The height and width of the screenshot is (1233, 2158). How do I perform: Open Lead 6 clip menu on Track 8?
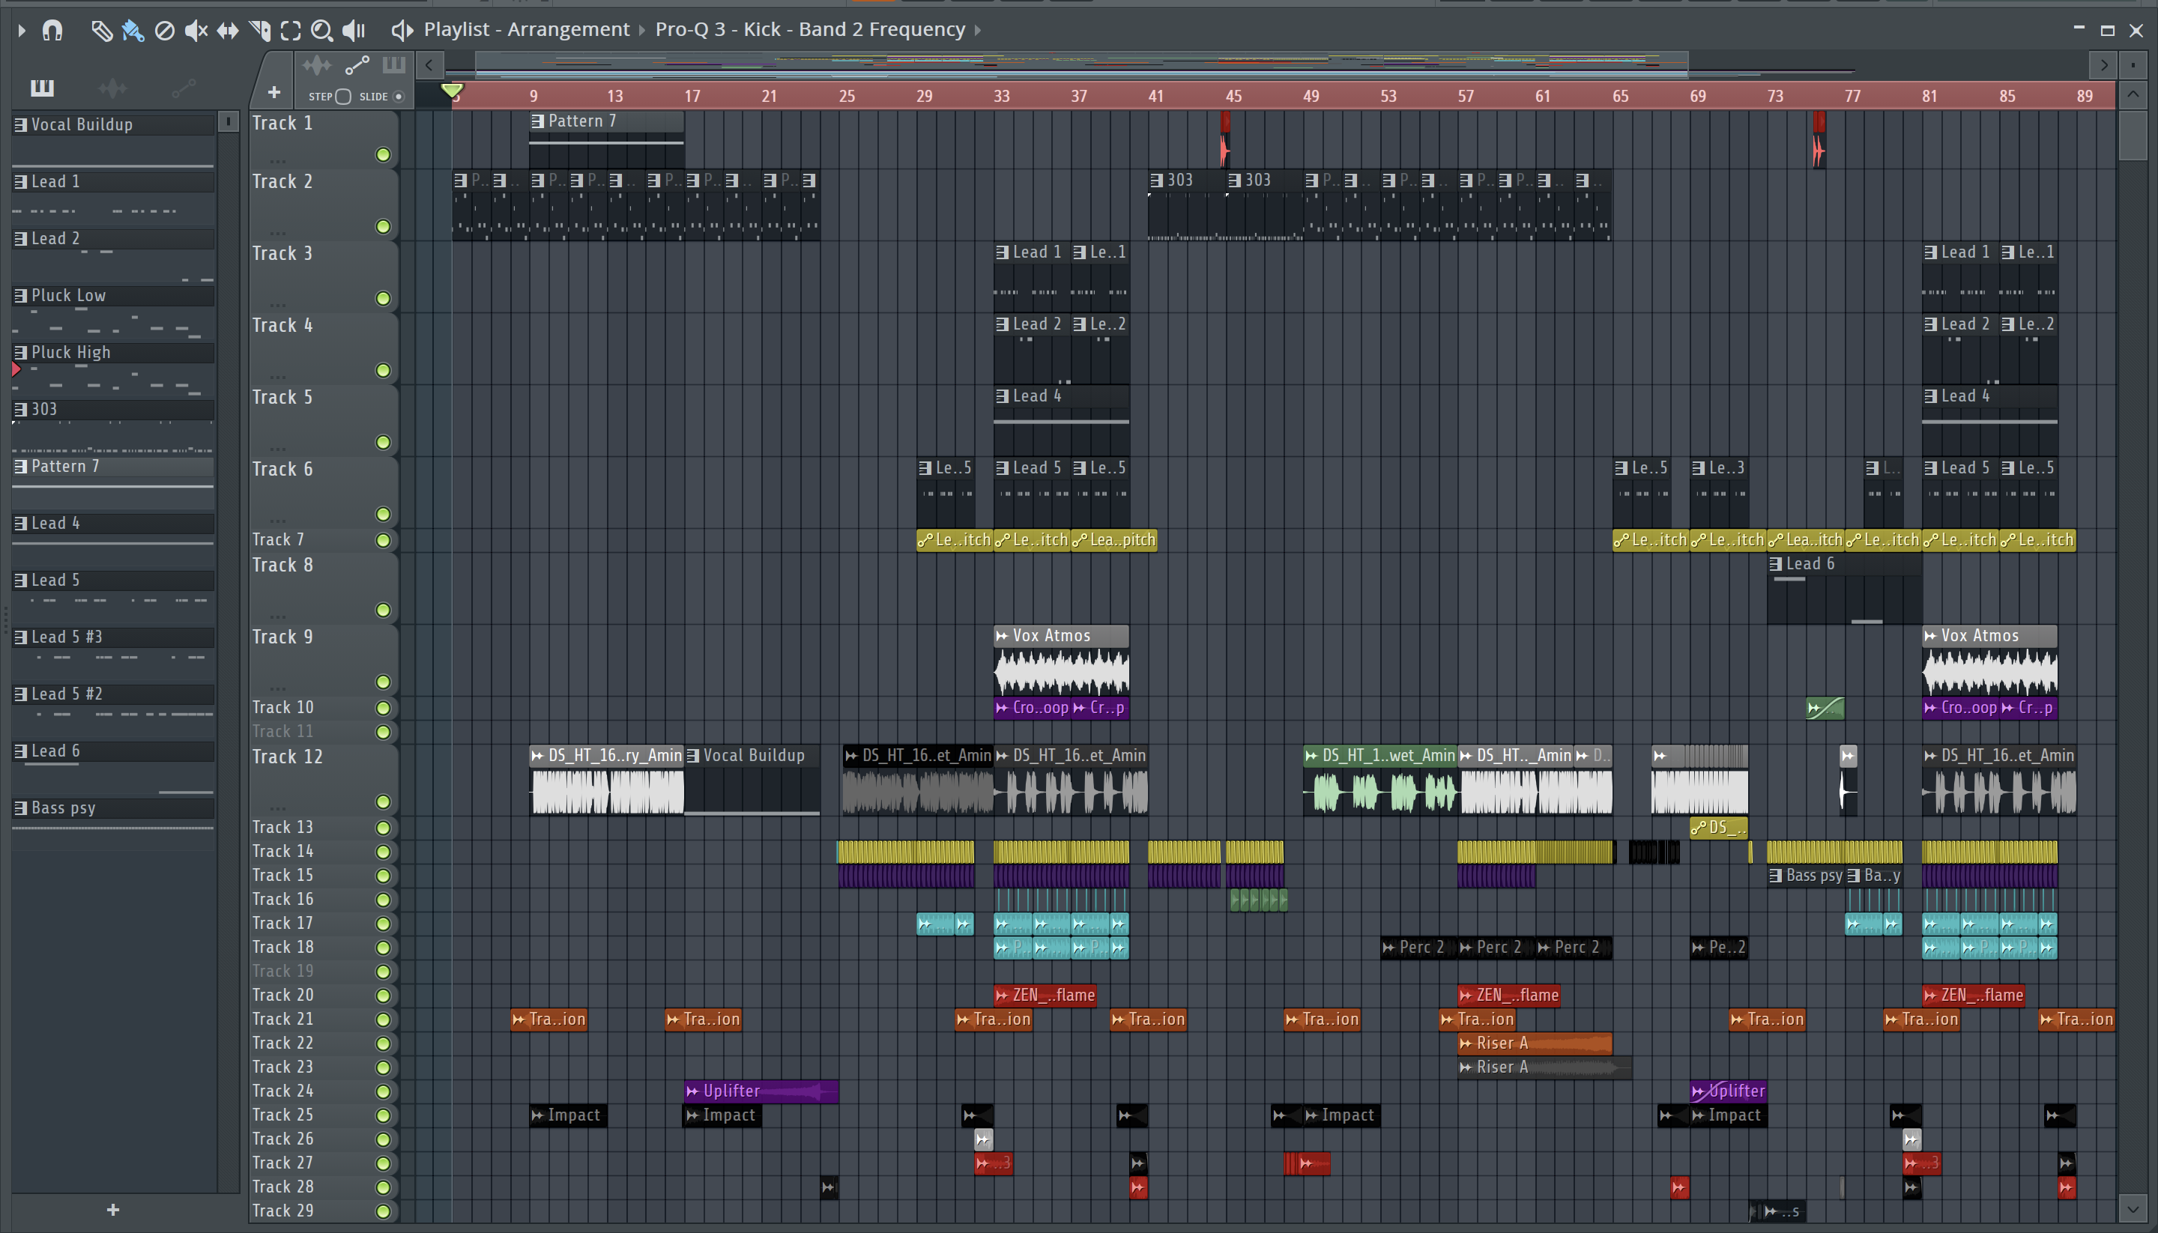(1775, 564)
